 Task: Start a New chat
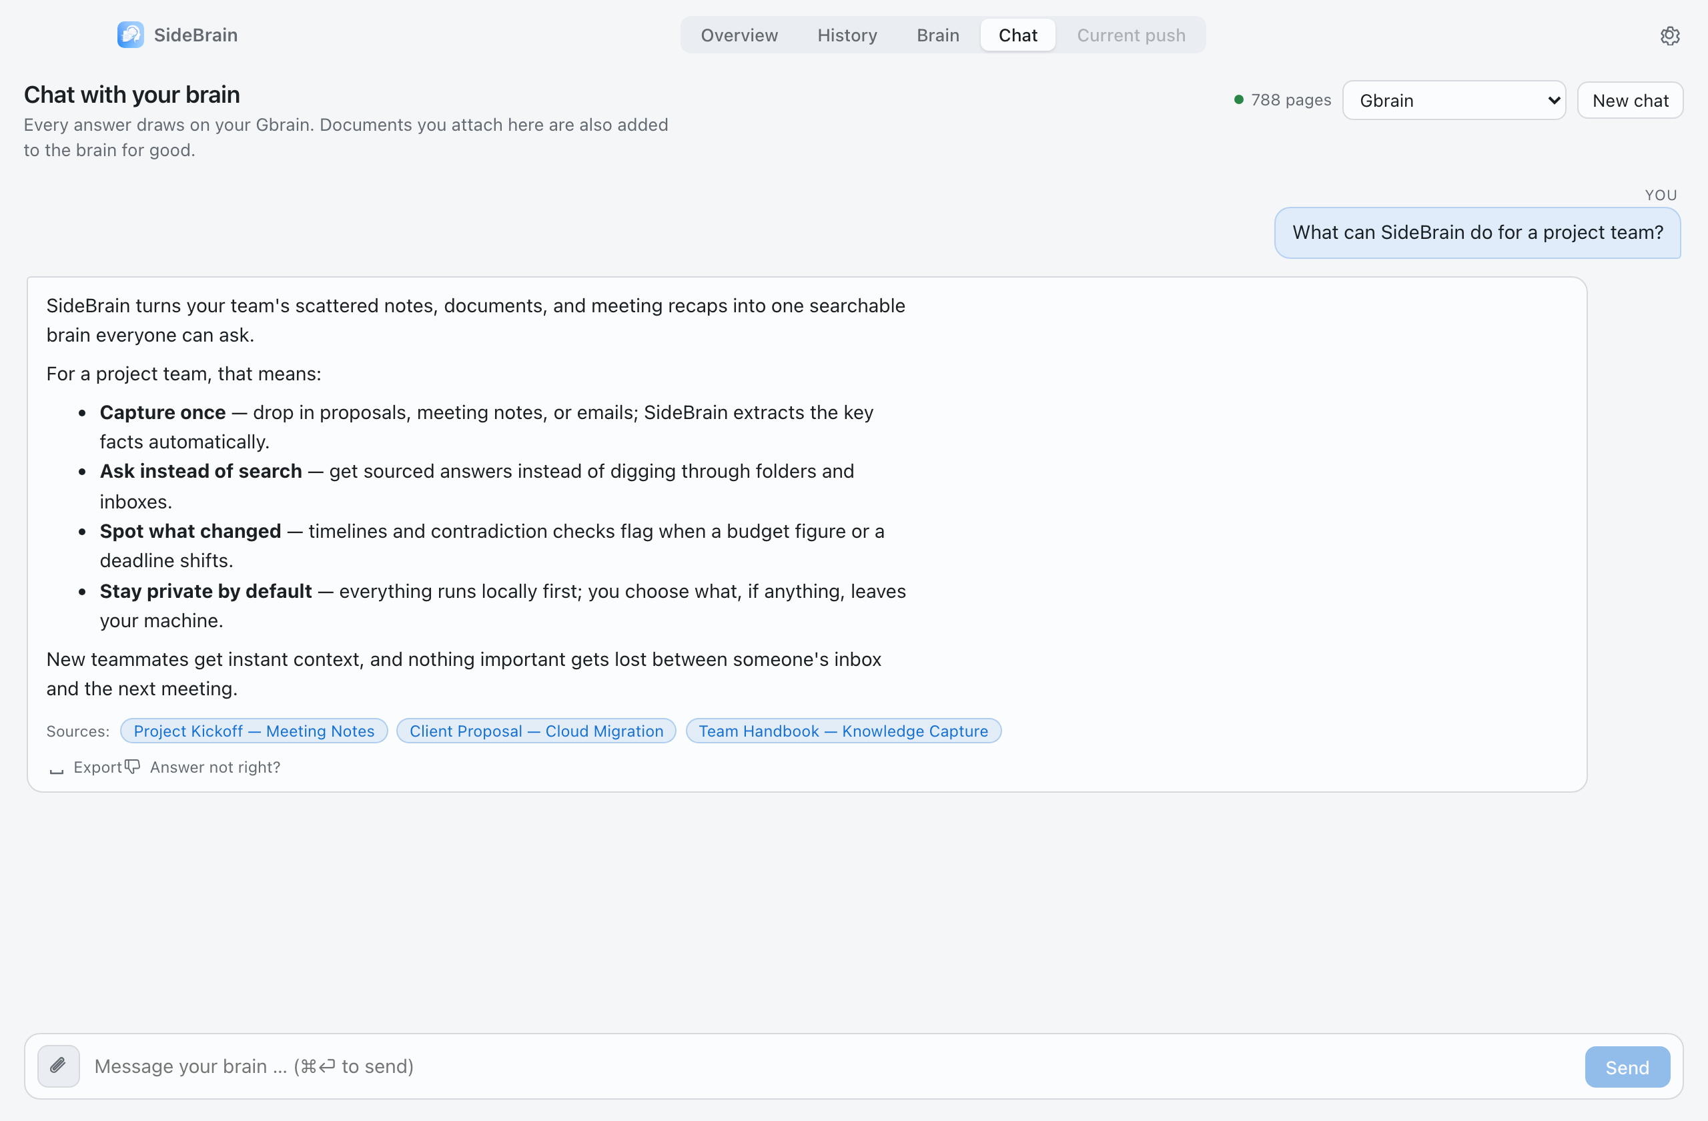pyautogui.click(x=1630, y=101)
